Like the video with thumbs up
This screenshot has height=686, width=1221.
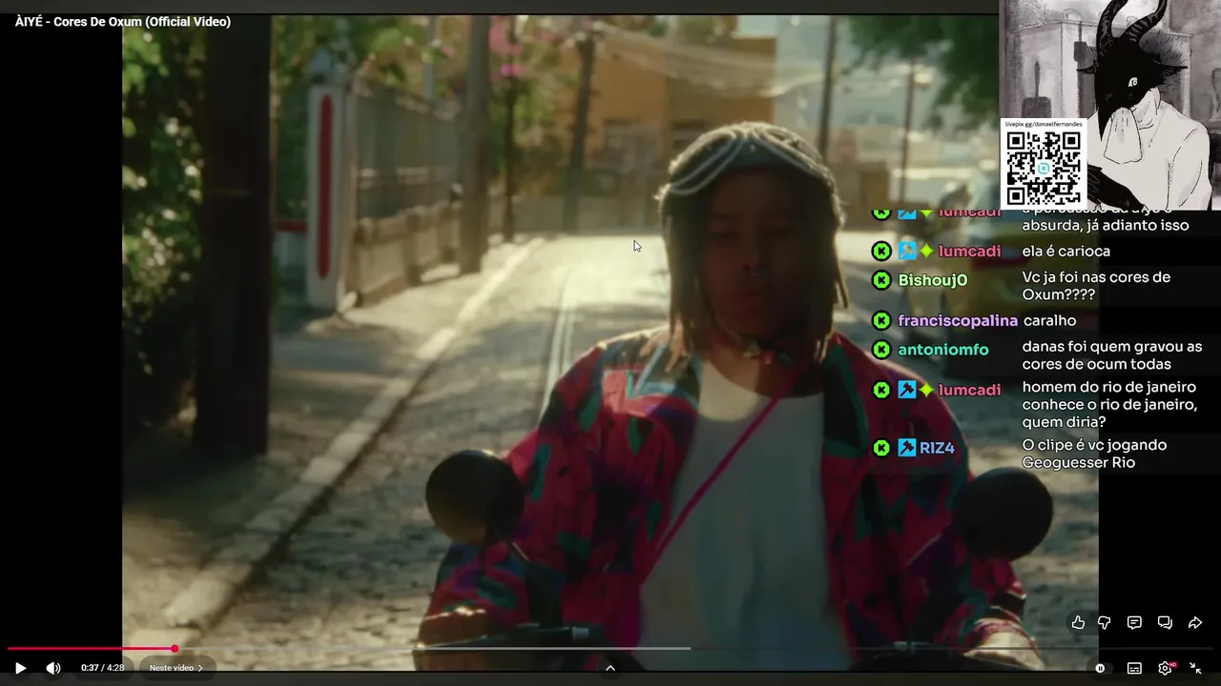tap(1078, 622)
